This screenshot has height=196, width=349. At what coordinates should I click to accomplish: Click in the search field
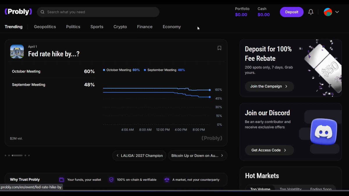coord(98,12)
